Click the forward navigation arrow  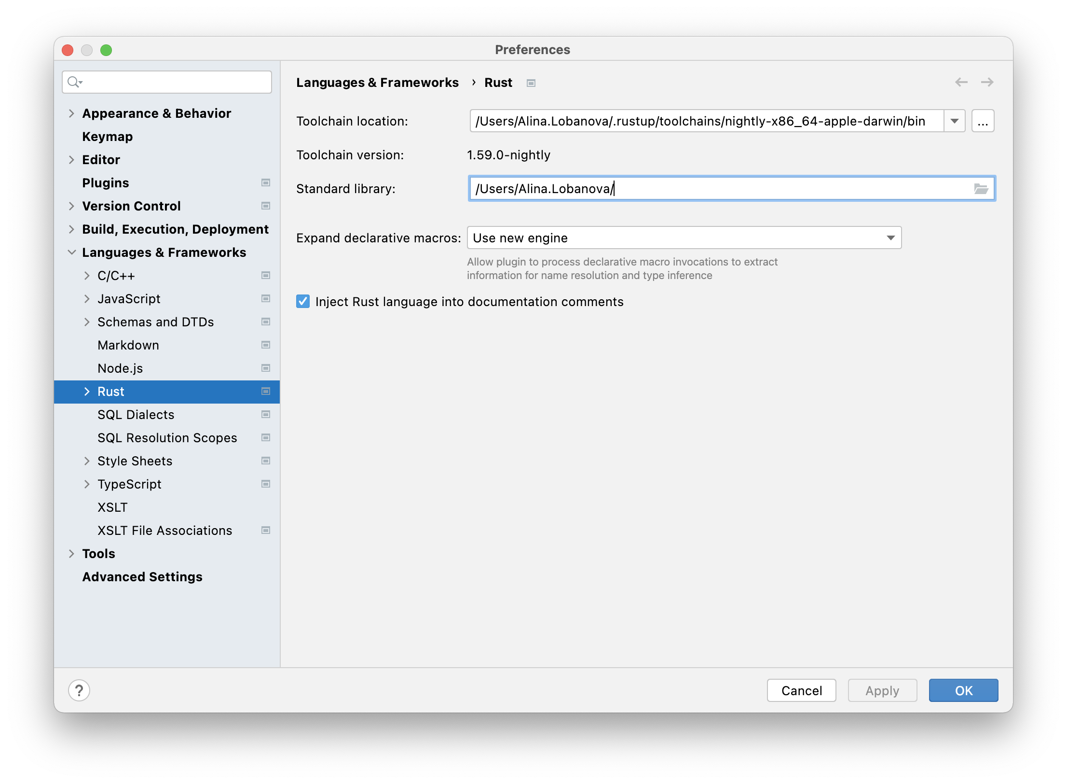[x=987, y=83]
